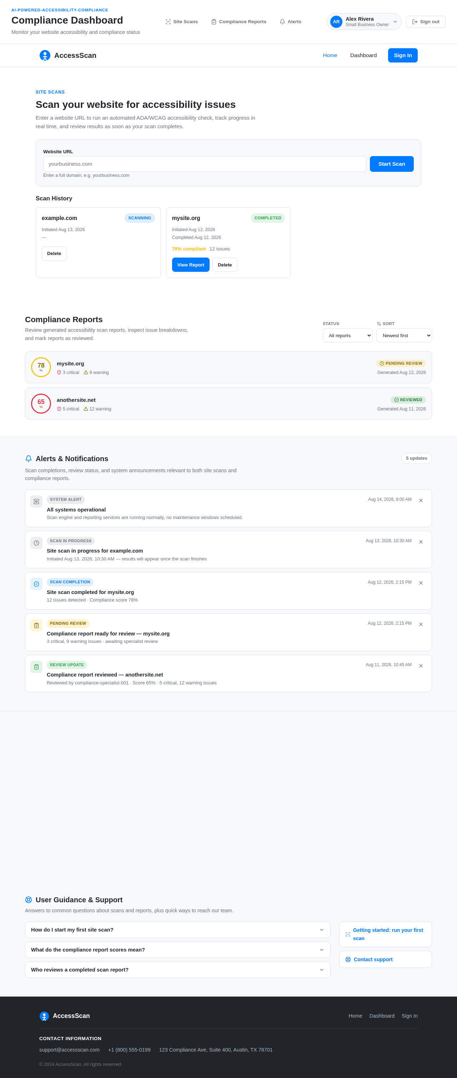
Task: Open 'Getting started: run your first scan' link
Action: (386, 934)
